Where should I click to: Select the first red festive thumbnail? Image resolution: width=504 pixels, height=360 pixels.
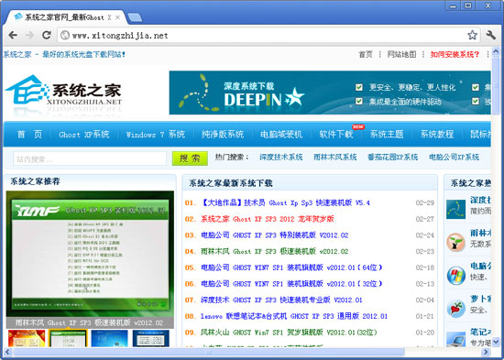pos(27,338)
